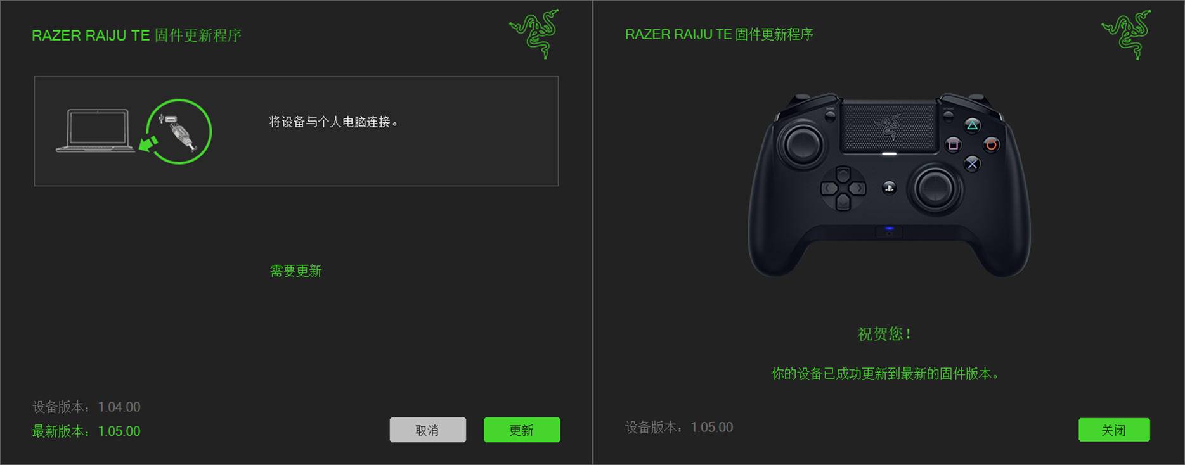Click the controller touchpad with Razer logo

pyautogui.click(x=890, y=127)
